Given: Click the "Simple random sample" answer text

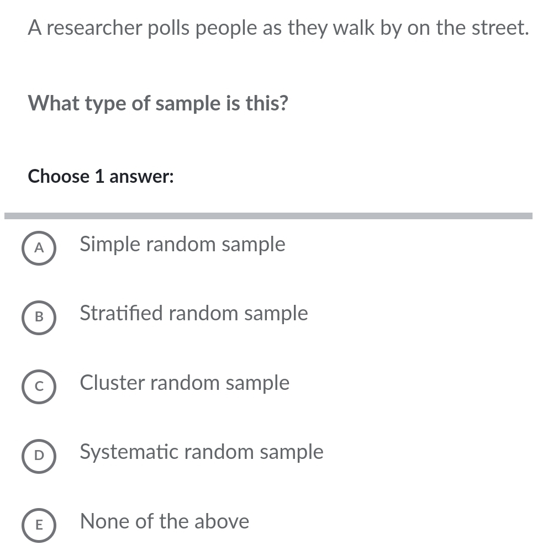Looking at the screenshot, I should (182, 244).
